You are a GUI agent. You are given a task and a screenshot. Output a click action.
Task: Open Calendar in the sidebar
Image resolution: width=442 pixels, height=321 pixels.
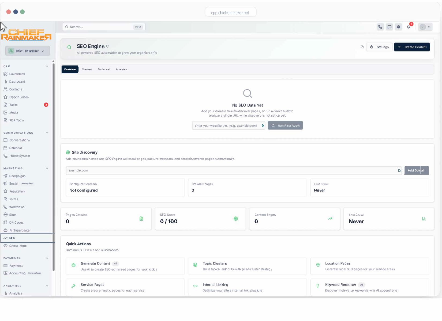16,148
